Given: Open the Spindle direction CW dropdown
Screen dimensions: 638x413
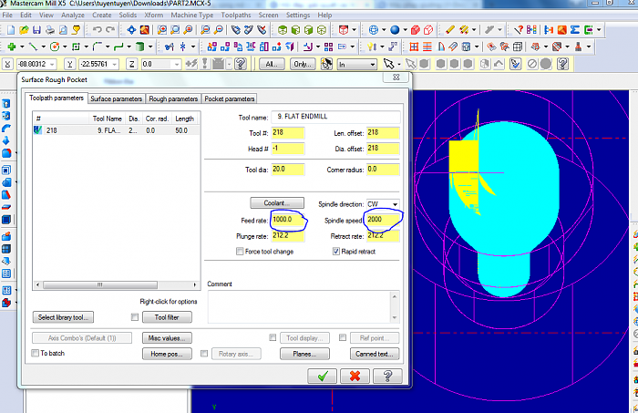Looking at the screenshot, I should point(395,204).
